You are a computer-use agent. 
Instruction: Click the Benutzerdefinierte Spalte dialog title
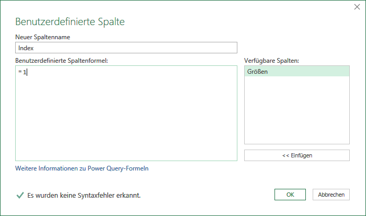[x=70, y=21]
